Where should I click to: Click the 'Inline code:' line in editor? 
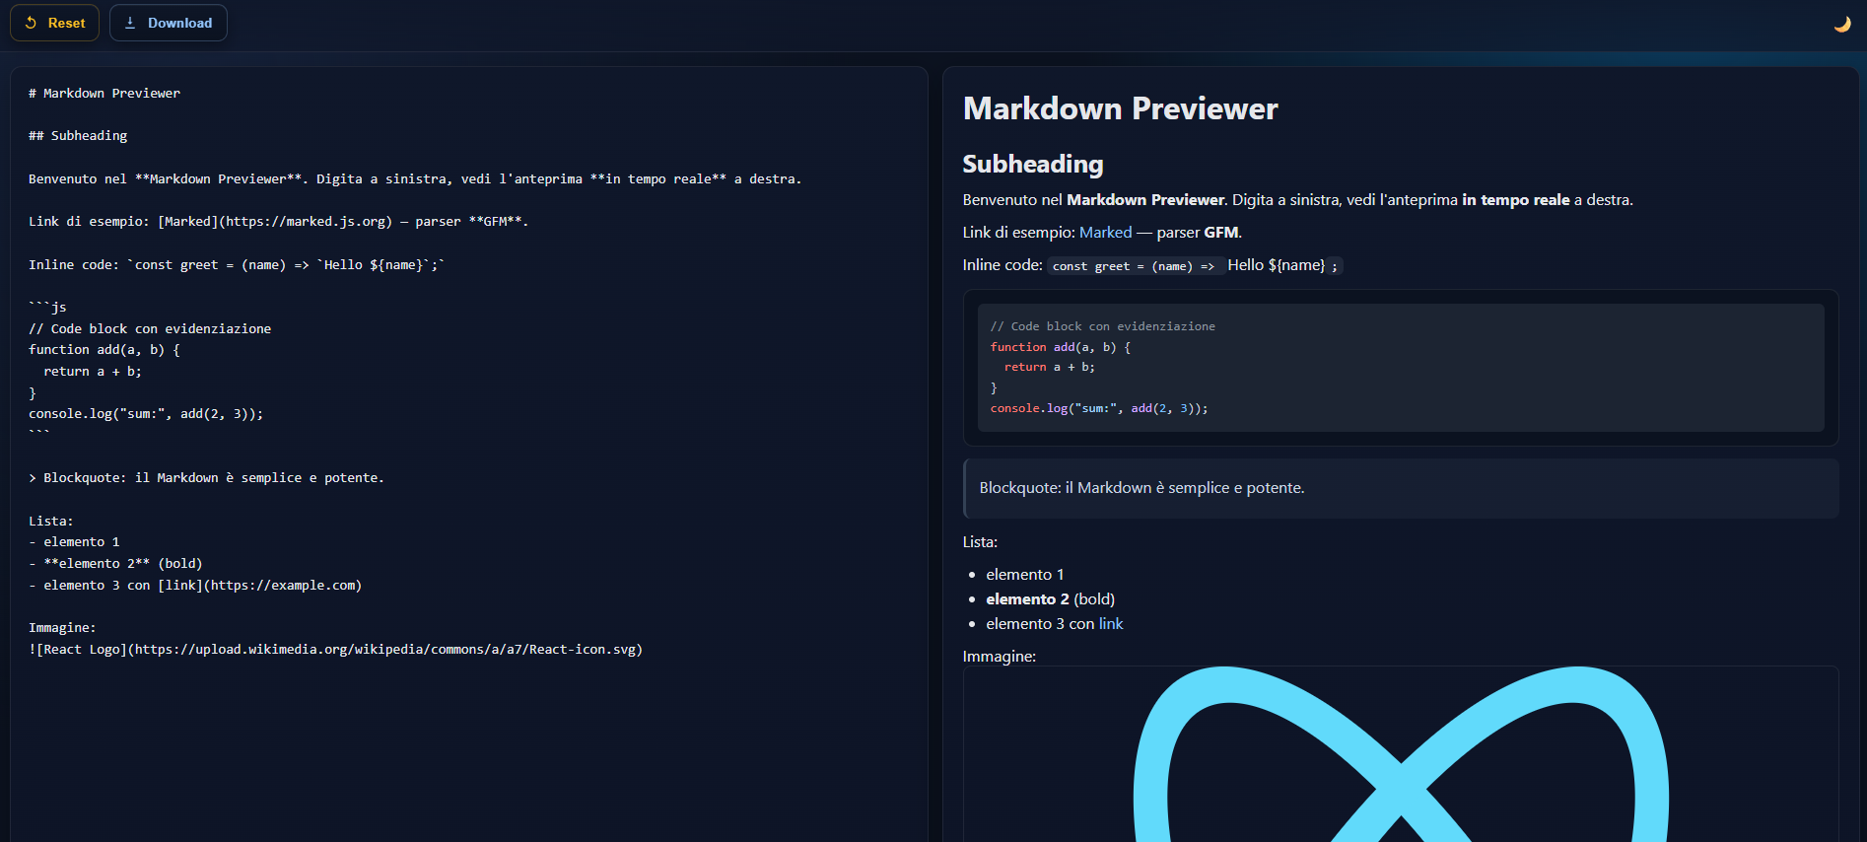click(x=237, y=265)
